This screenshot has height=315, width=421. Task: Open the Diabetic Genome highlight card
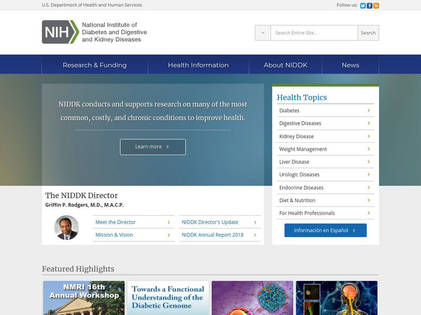tap(168, 298)
